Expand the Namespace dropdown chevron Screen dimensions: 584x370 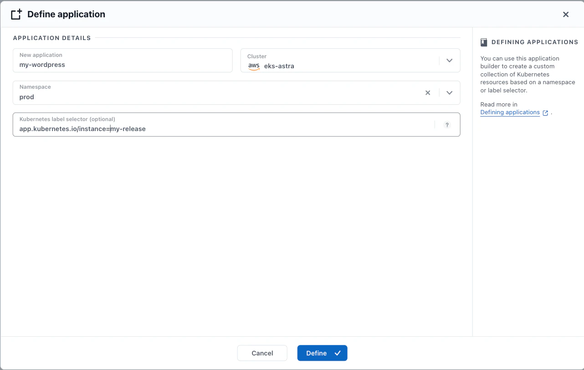(x=449, y=93)
